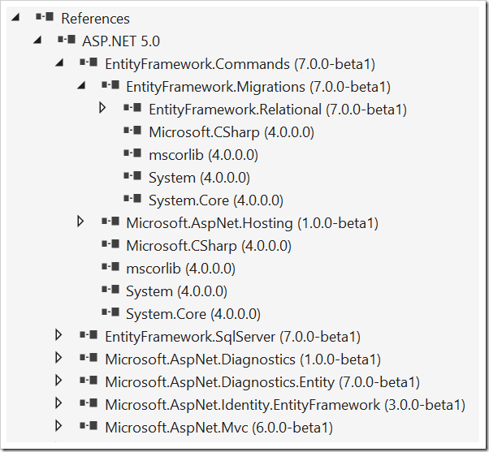Click the Microsoft.AspNet.Mvc package icon
489x452 pixels.
(89, 425)
